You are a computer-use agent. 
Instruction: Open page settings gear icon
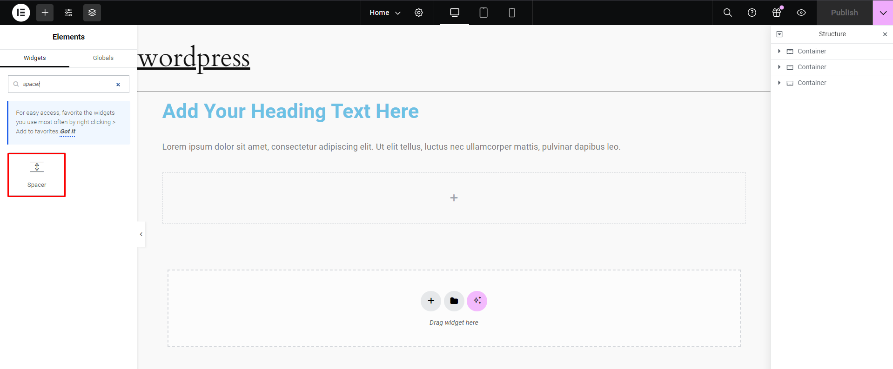click(419, 13)
